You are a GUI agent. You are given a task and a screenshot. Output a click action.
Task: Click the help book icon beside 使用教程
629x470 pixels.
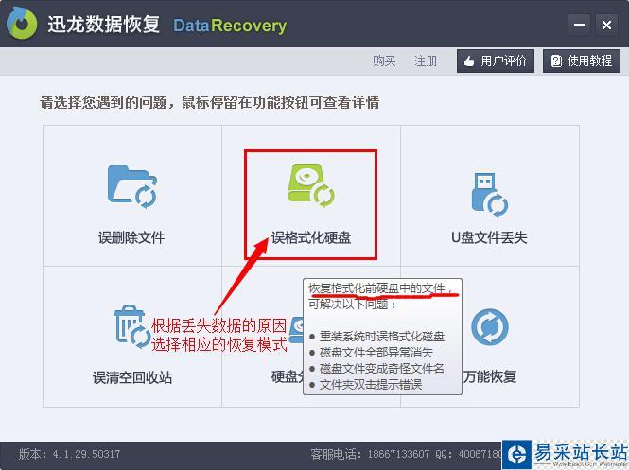pos(556,61)
